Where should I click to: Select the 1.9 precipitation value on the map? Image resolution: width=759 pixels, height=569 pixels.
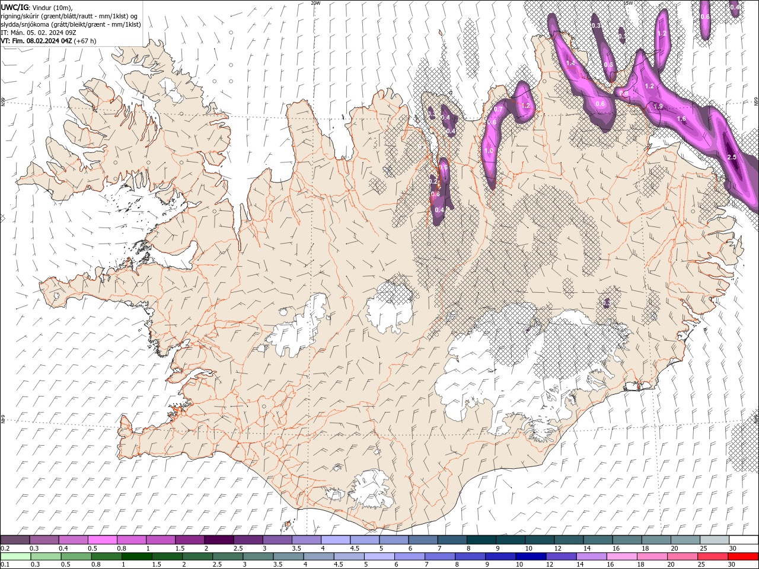(x=658, y=107)
